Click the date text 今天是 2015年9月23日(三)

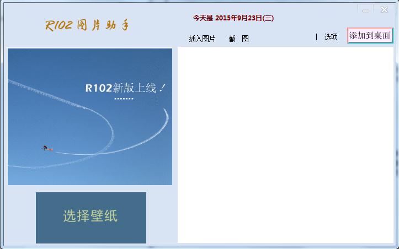click(233, 18)
